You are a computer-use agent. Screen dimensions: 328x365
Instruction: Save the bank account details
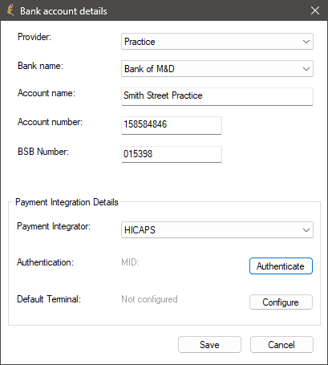pyautogui.click(x=209, y=345)
